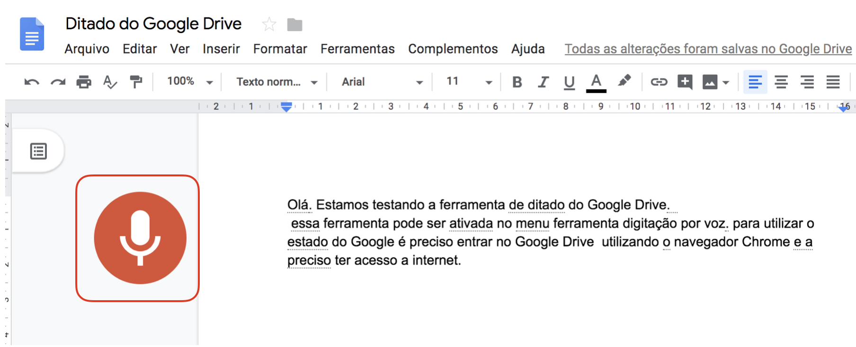
Task: Open the 100% zoom dropdown
Action: 189,82
